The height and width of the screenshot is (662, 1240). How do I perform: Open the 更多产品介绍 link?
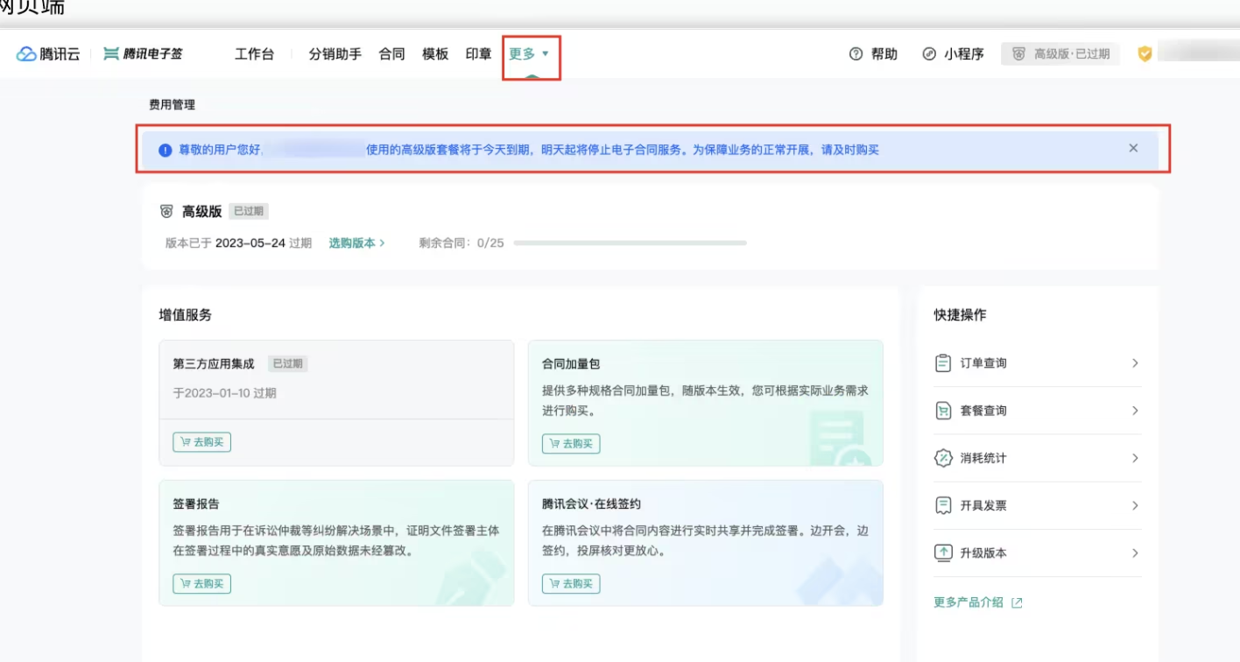click(969, 602)
